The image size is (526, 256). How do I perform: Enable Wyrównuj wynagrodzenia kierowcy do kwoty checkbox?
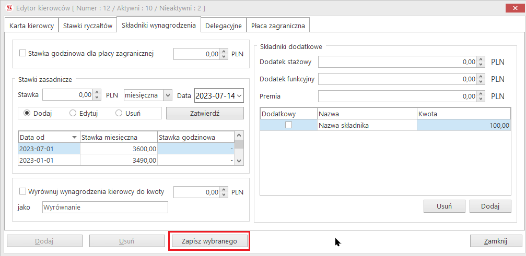coord(23,191)
